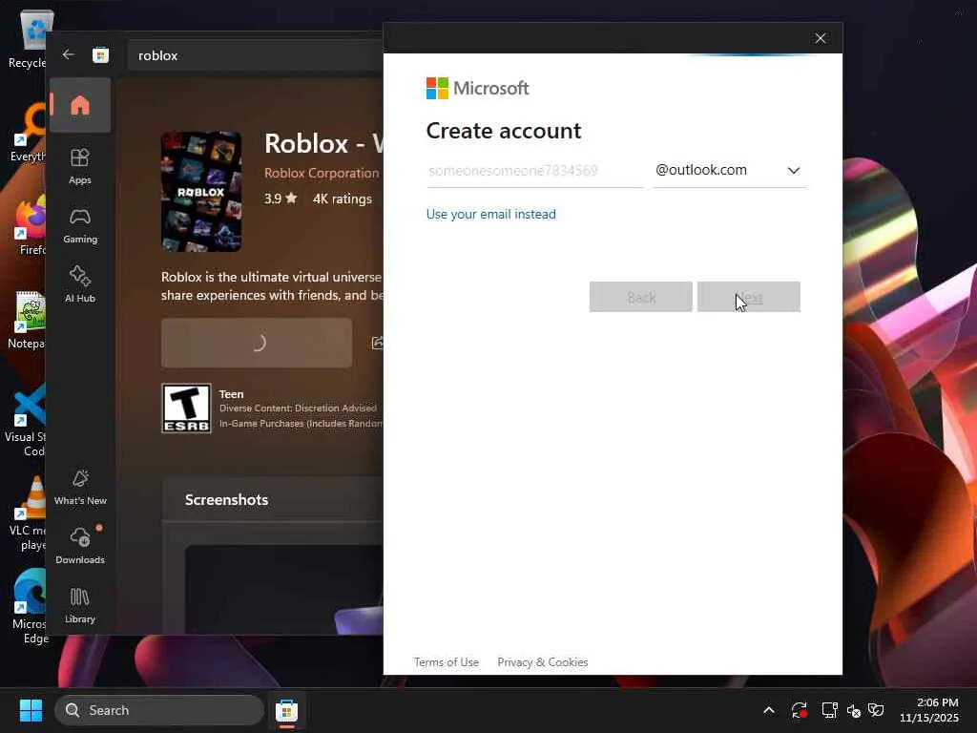Click the 3.9 star rating
This screenshot has height=733, width=977.
point(281,199)
